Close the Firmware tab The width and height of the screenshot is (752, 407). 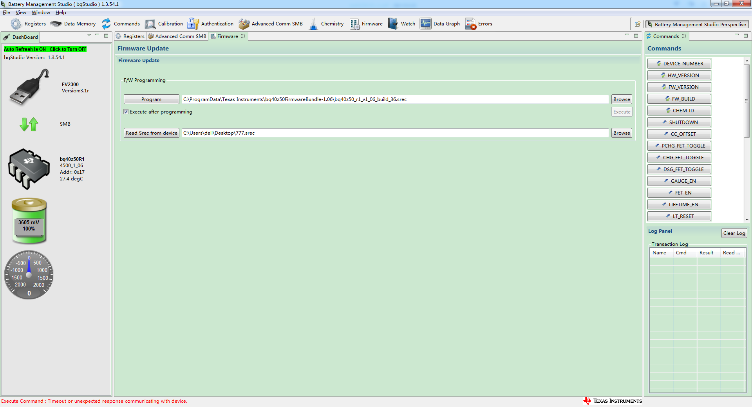tap(243, 36)
